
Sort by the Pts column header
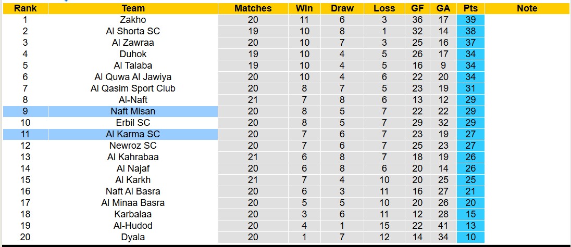tap(470, 8)
